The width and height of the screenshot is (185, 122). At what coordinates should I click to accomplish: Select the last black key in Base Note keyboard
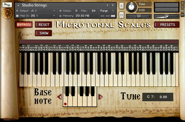click(93, 91)
